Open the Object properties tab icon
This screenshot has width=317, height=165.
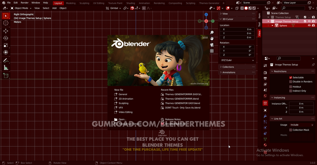265,110
